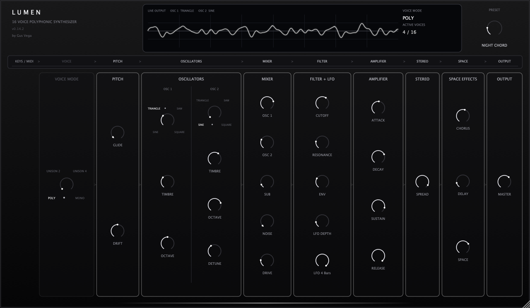Click the 'by Gus Vega' credit text
530x308 pixels.
click(x=22, y=36)
